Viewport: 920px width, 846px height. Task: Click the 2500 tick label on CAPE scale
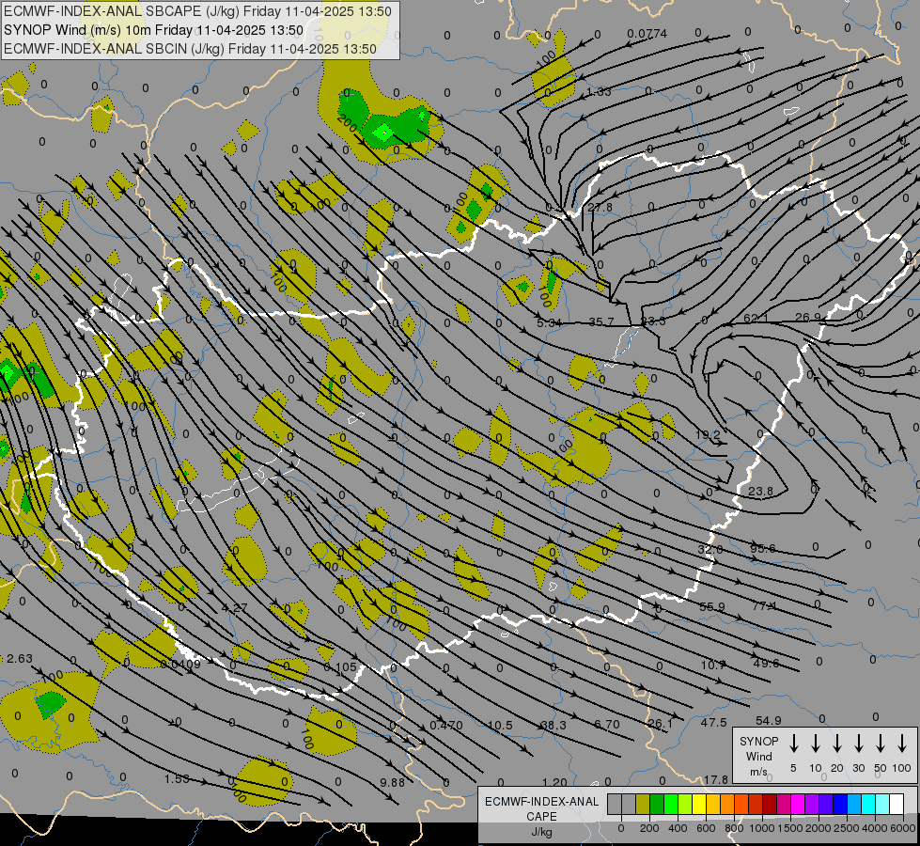[x=846, y=828]
